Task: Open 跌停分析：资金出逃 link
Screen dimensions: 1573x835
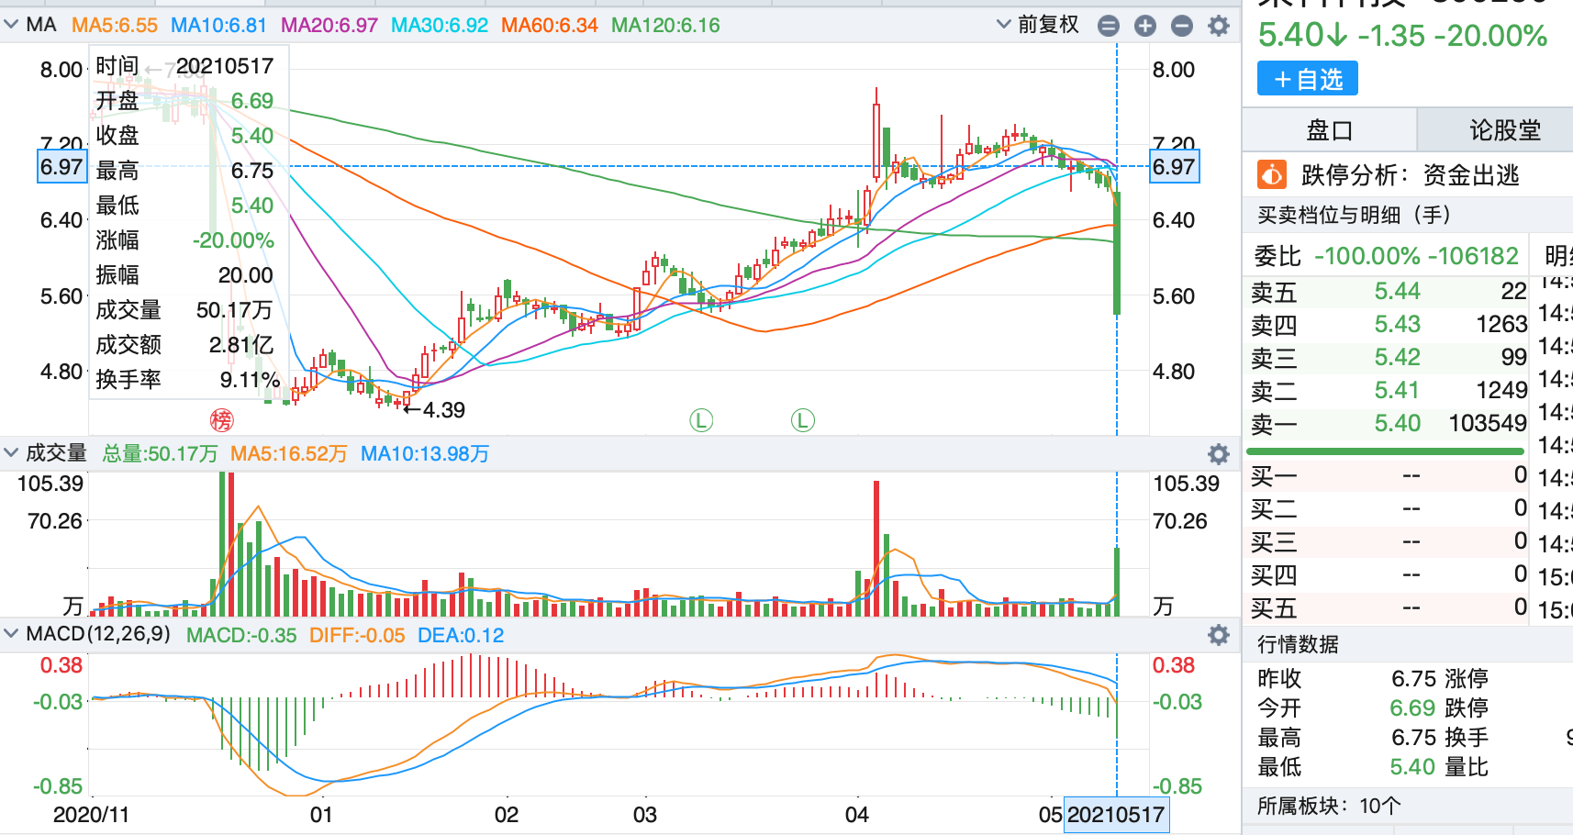Action: (x=1410, y=174)
